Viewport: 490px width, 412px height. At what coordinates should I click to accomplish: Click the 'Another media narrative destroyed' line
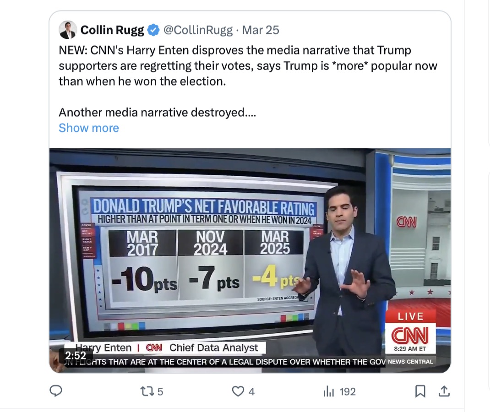tap(157, 112)
